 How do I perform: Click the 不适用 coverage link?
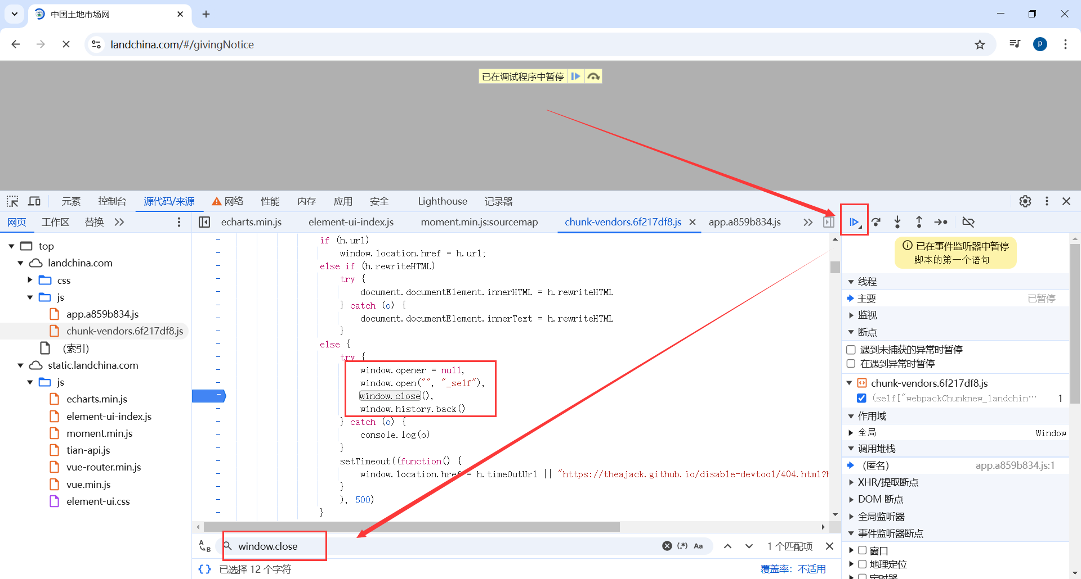pos(811,569)
